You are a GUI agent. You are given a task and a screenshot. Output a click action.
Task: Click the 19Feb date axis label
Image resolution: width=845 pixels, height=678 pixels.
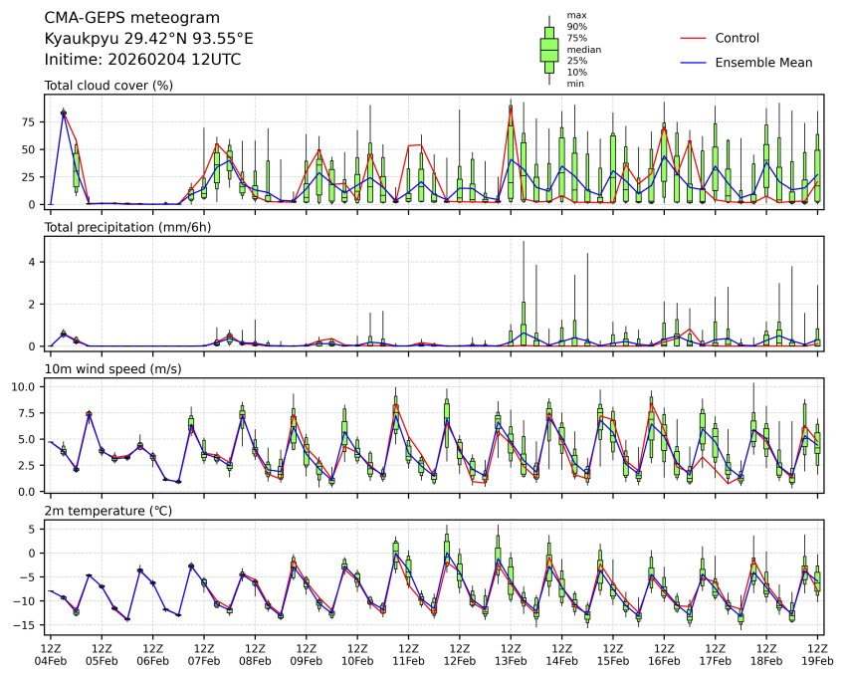click(819, 660)
